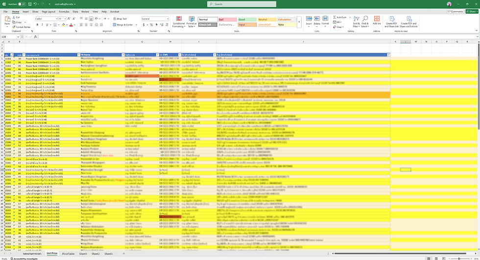This screenshot has width=480, height=260.
Task: Open the Insert ribbon tab
Action: [x=25, y=12]
